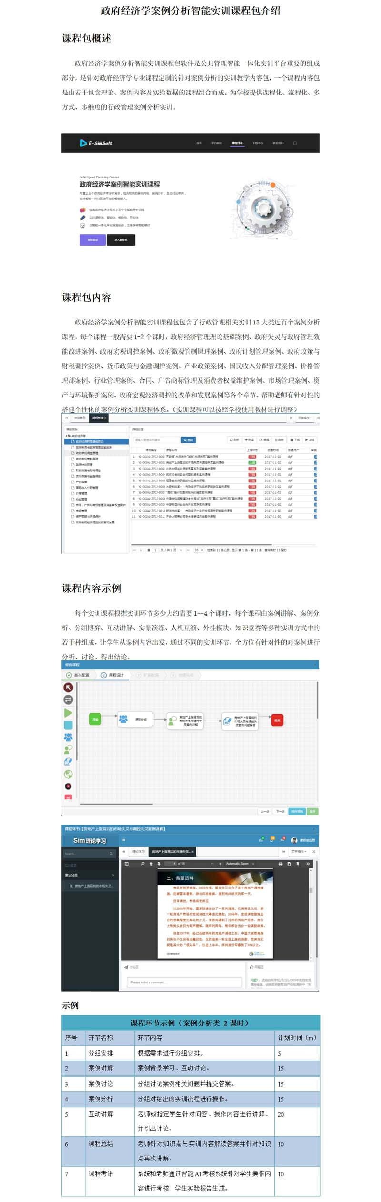Select 政府经济管理基础理论 tree node
Image resolution: width=381 pixels, height=1202 pixels.
97,441
